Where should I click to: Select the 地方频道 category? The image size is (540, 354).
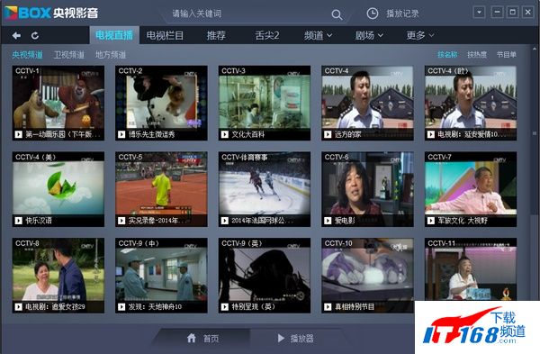[x=111, y=54]
